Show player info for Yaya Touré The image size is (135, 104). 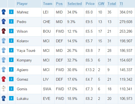point(11,50)
